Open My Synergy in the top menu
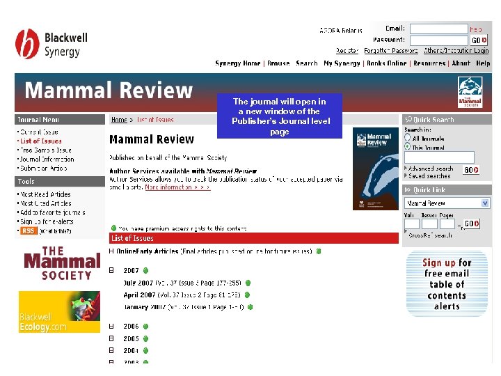Image resolution: width=501 pixels, height=376 pixels. click(342, 63)
